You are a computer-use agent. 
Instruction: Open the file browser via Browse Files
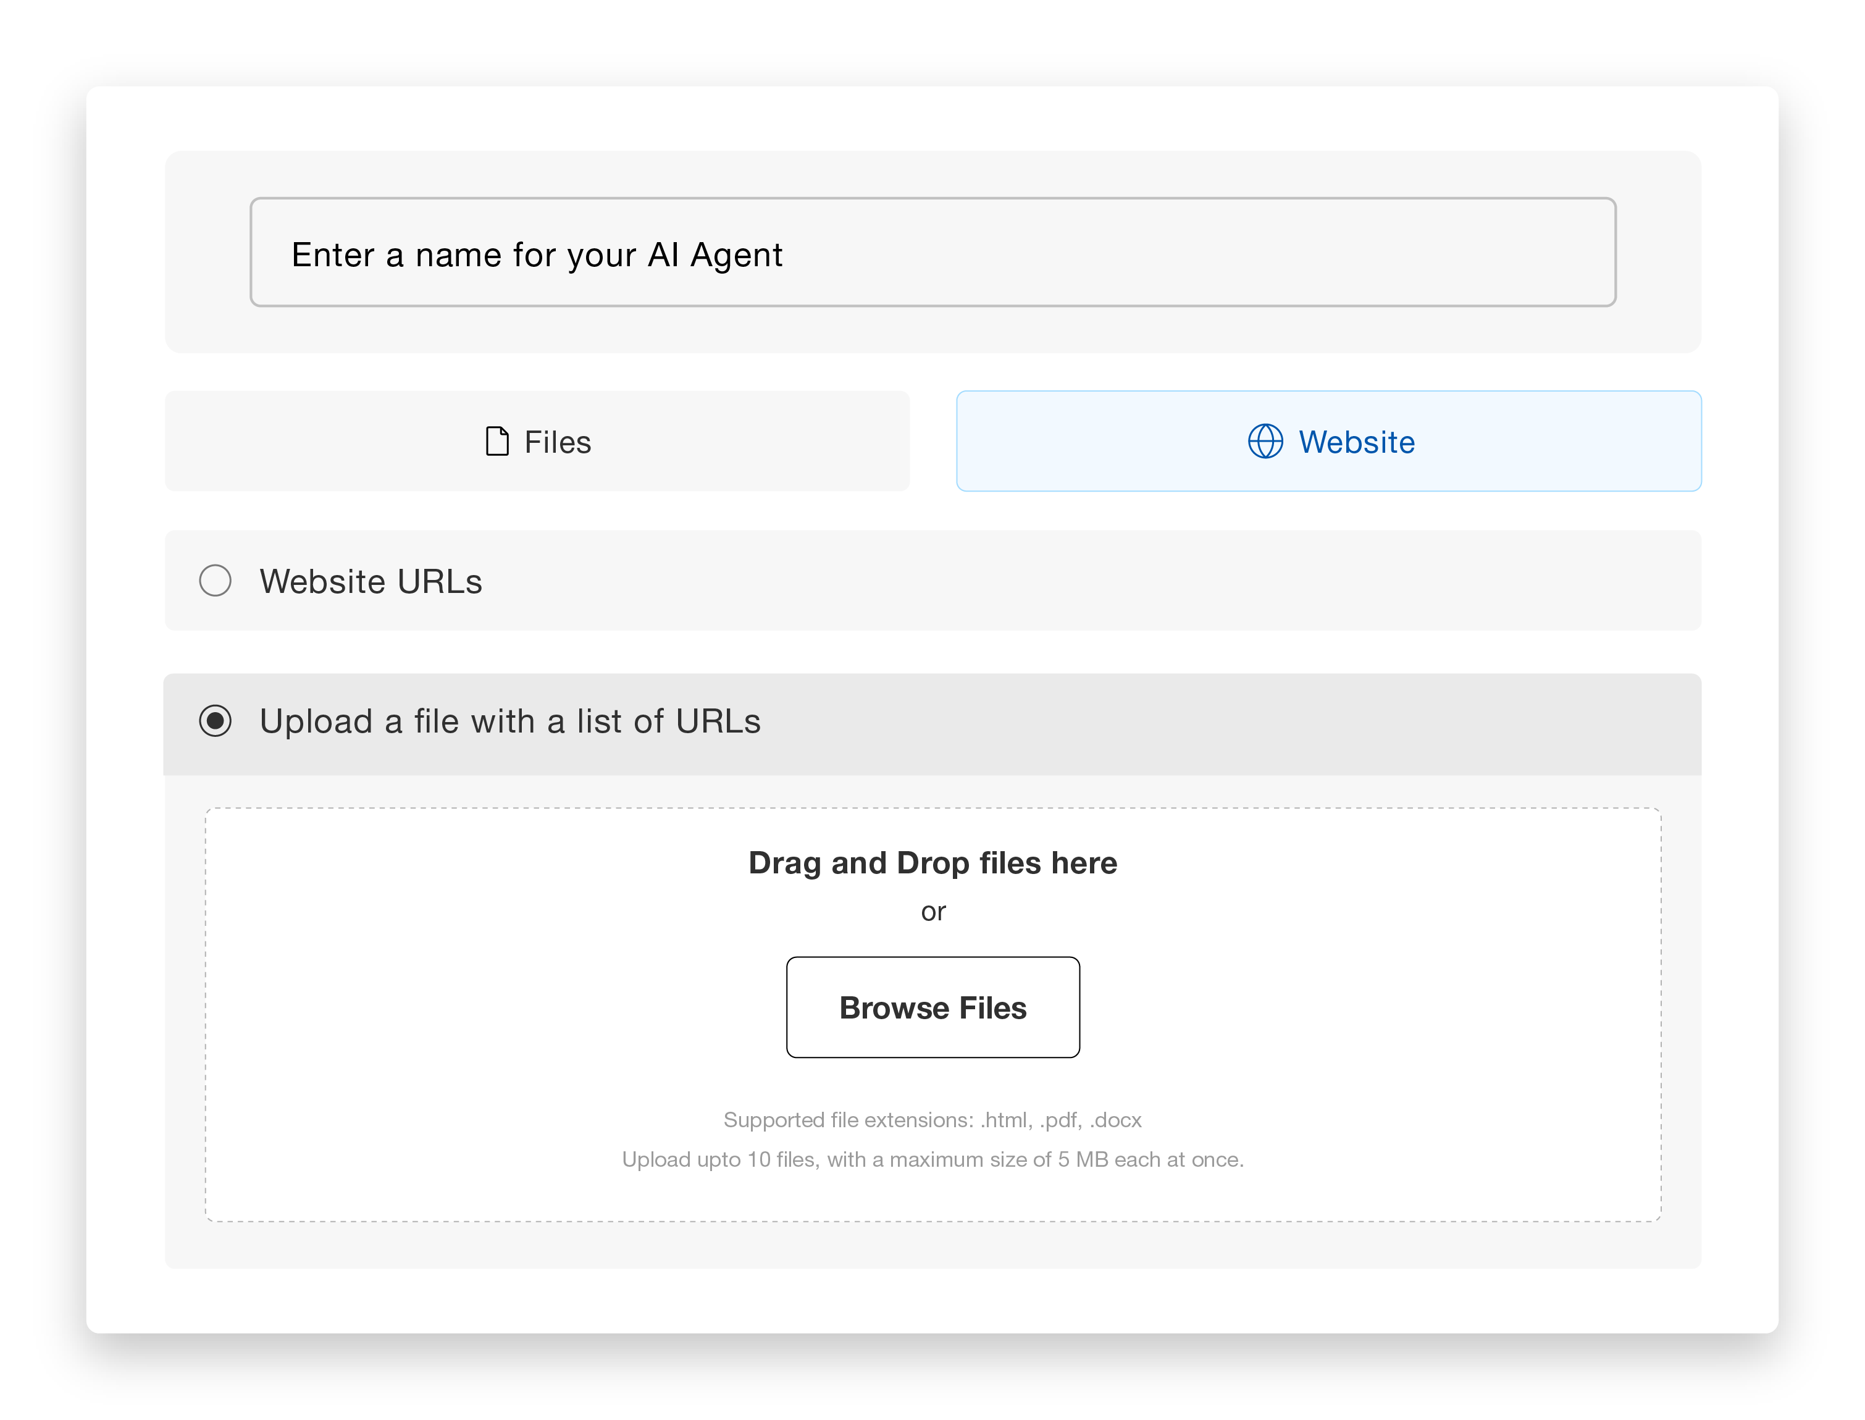coord(932,1007)
